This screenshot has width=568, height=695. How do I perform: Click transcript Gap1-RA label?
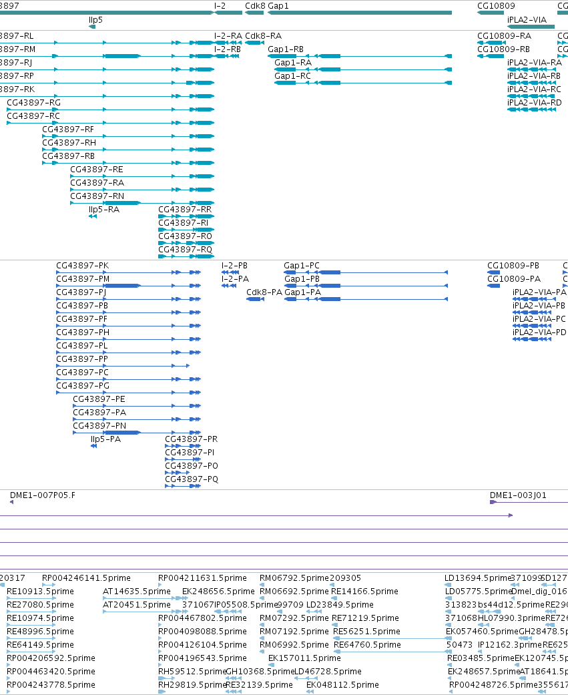tap(293, 63)
